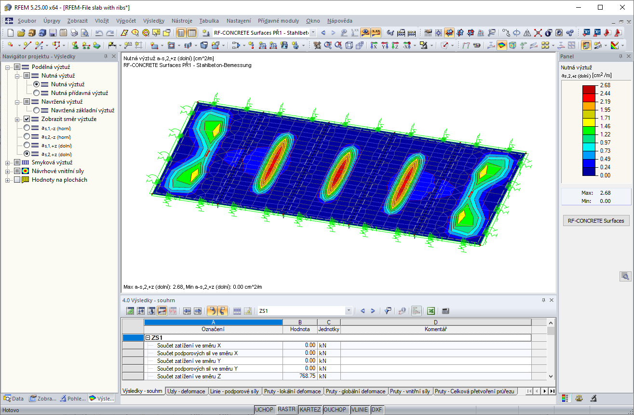This screenshot has height=415, width=634.
Task: Toggle isosurface results display icon
Action: coord(502,45)
